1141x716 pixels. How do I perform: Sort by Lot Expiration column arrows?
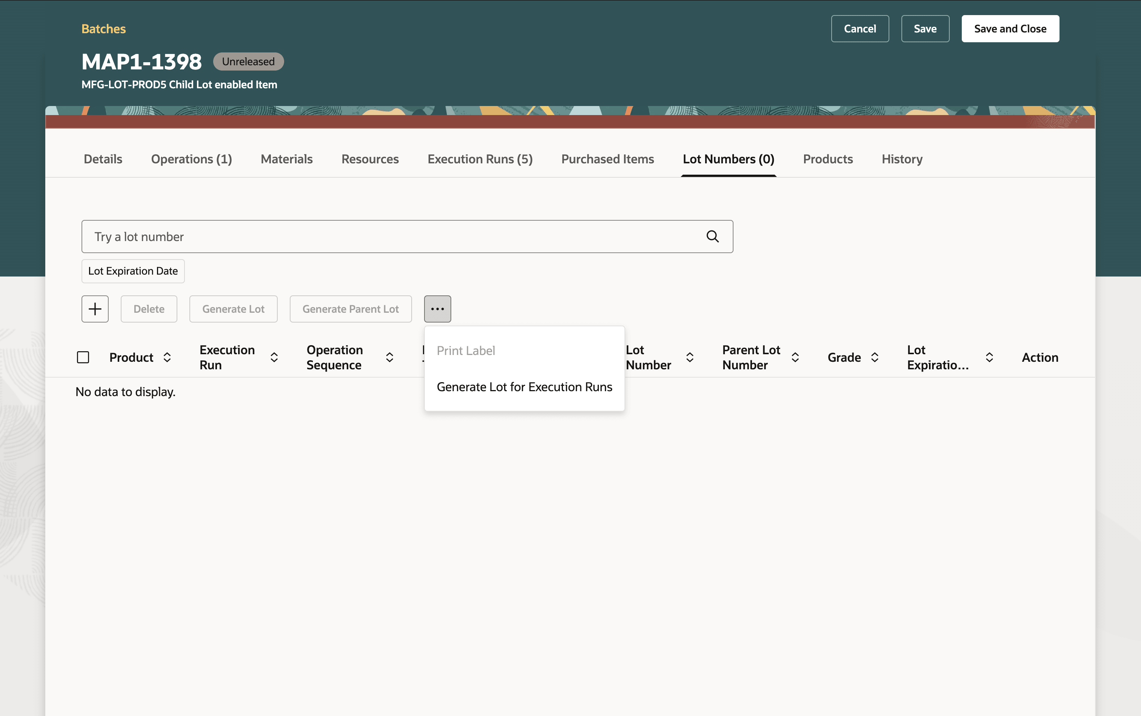[x=989, y=357]
